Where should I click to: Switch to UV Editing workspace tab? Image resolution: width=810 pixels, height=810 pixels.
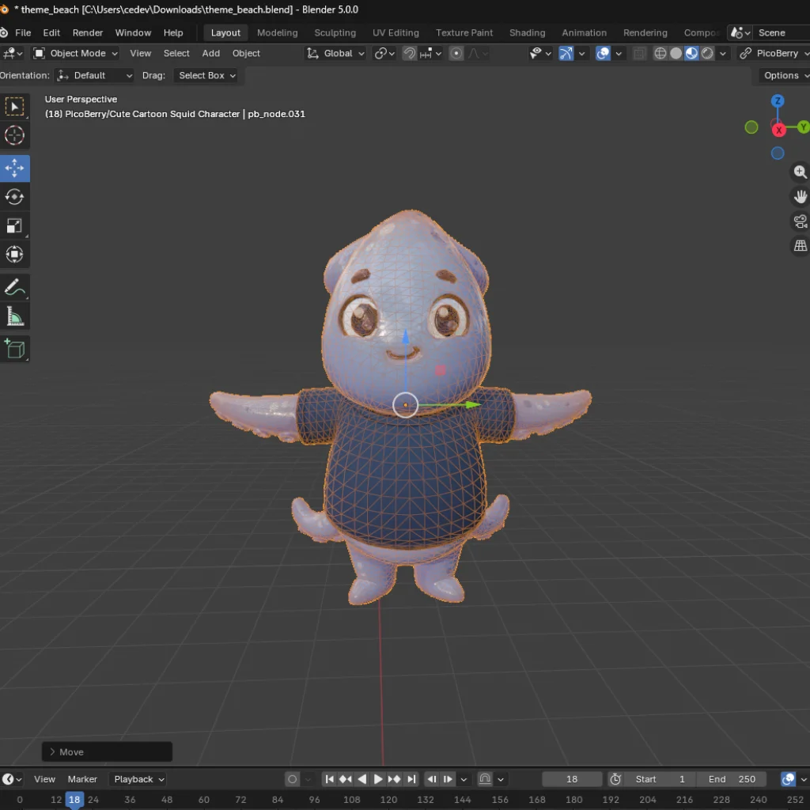pos(396,32)
